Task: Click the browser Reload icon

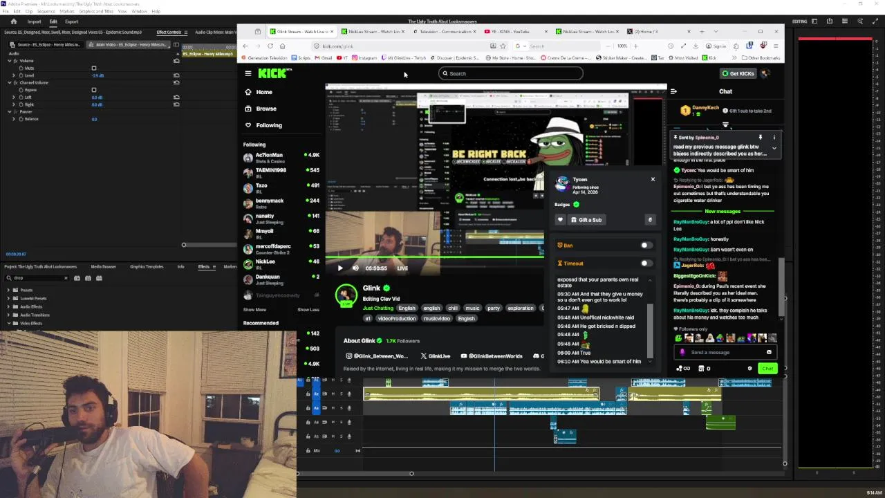Action: click(x=270, y=46)
